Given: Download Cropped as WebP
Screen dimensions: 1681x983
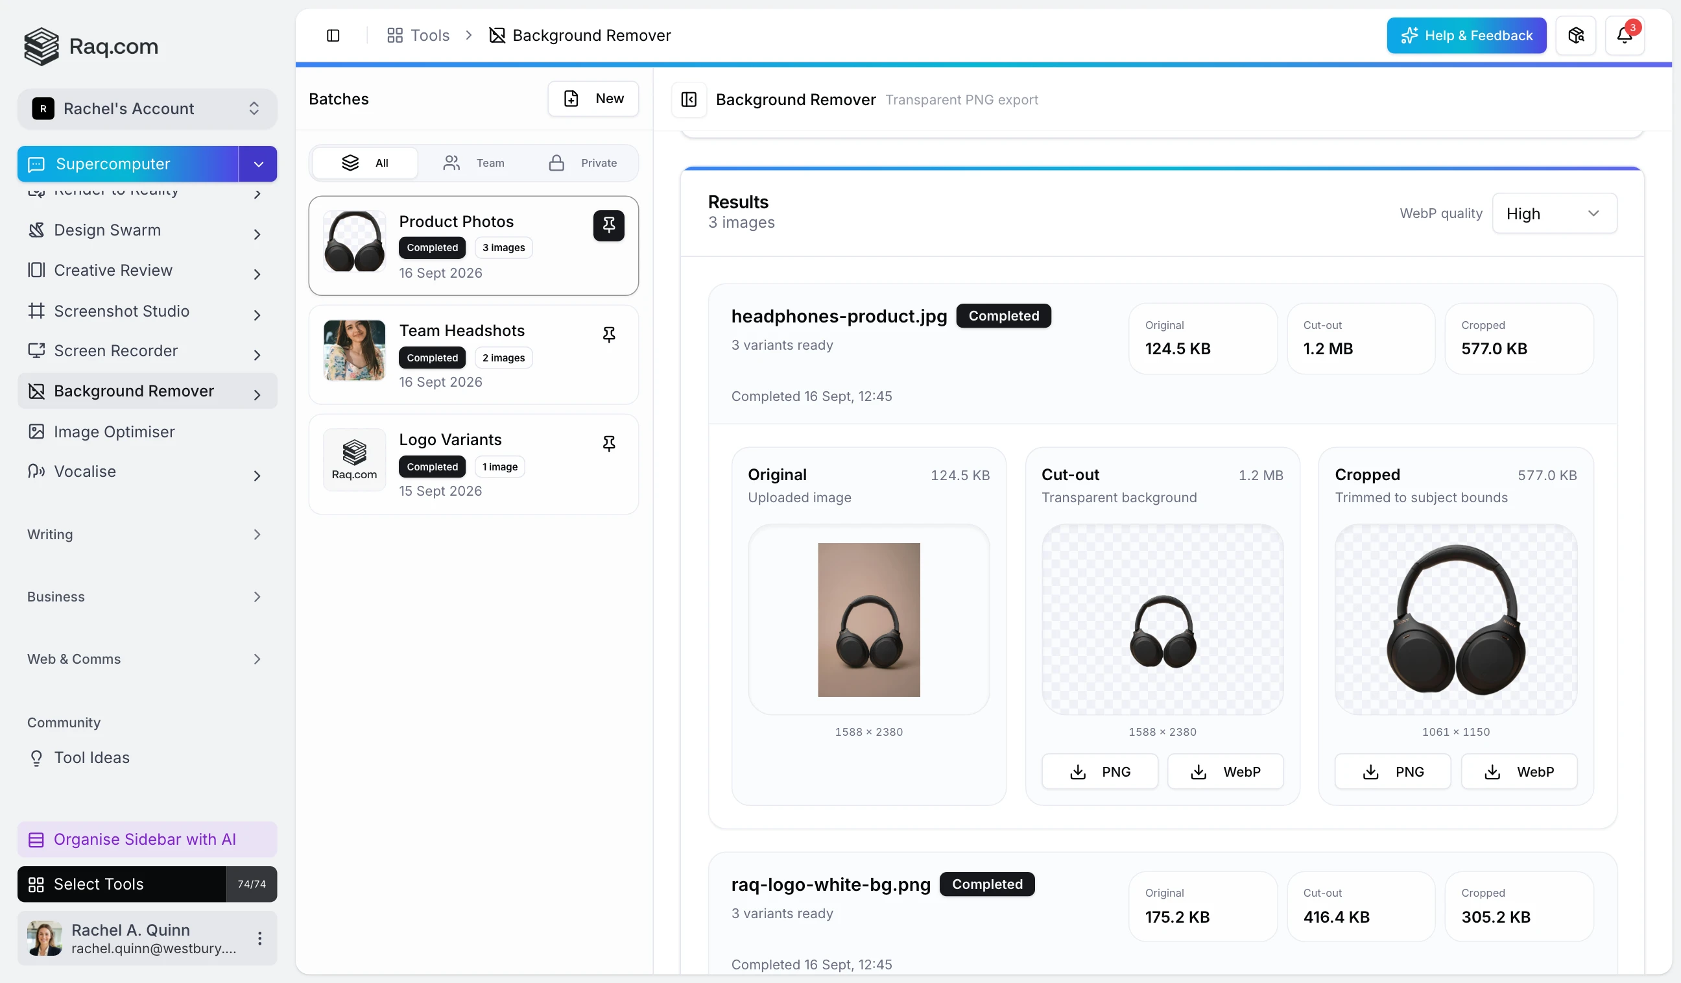Looking at the screenshot, I should (x=1519, y=772).
